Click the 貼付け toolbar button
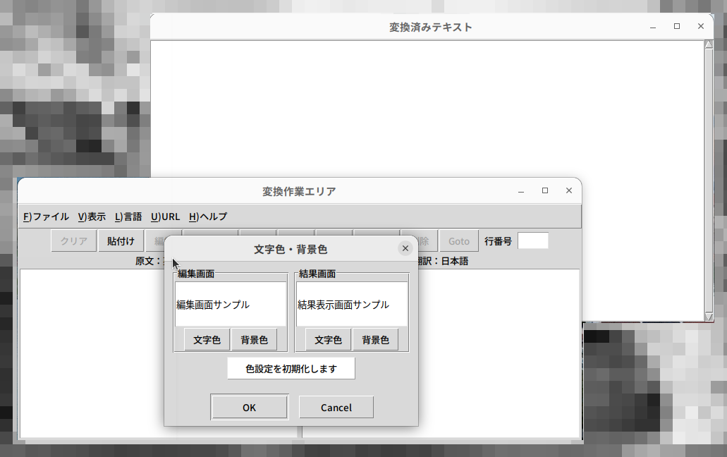Image resolution: width=727 pixels, height=457 pixels. (x=121, y=241)
